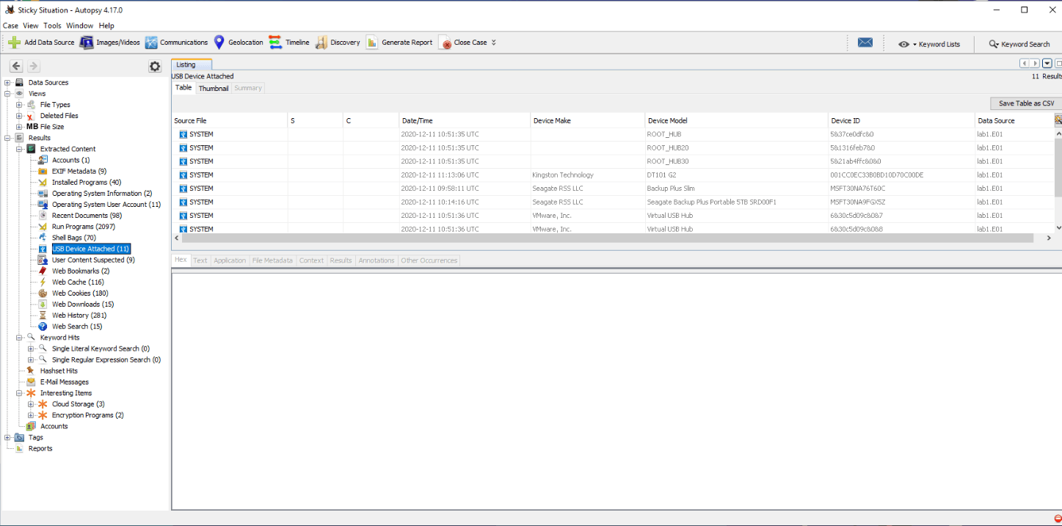Select Web Cache (116) node
Viewport: 1062px width, 526px height.
(78, 282)
